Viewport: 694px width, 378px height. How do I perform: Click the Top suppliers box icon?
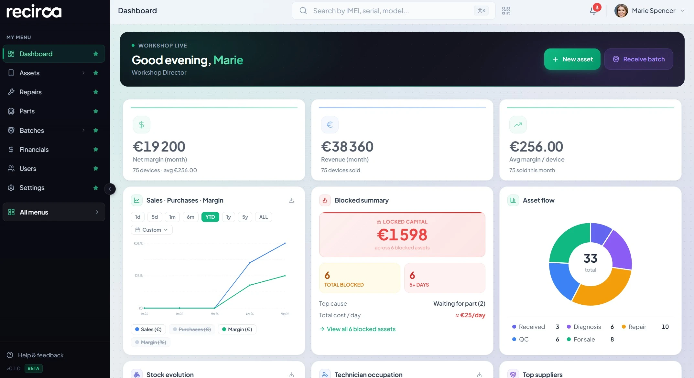click(x=513, y=374)
